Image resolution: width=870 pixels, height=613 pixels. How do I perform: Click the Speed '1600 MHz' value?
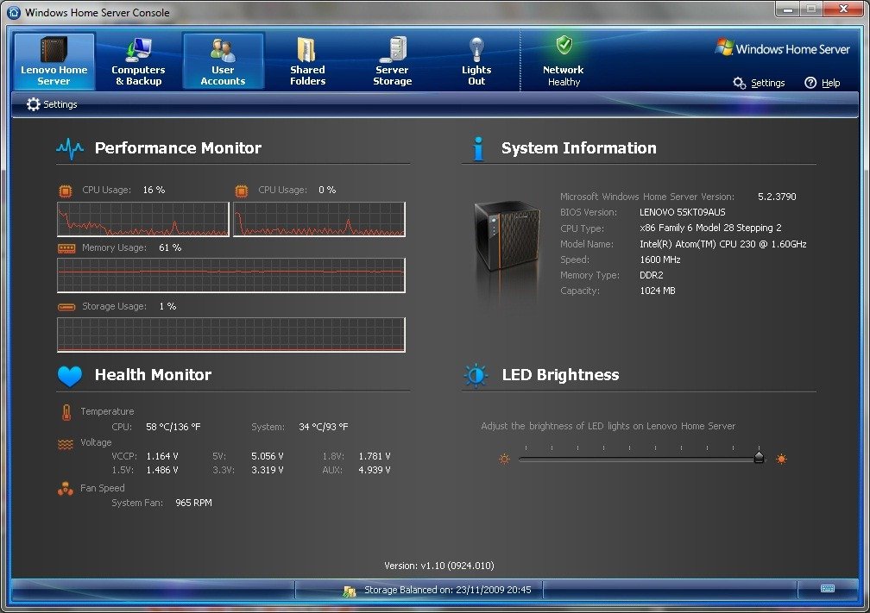660,260
